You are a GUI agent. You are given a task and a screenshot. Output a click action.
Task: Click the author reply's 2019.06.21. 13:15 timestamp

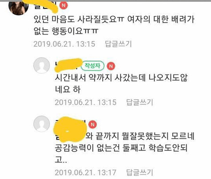(85, 102)
